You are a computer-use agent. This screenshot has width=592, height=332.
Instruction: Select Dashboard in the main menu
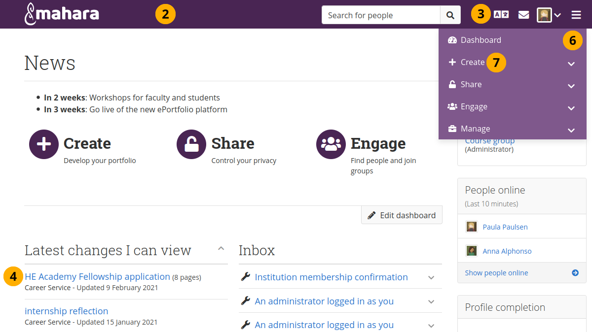[481, 40]
